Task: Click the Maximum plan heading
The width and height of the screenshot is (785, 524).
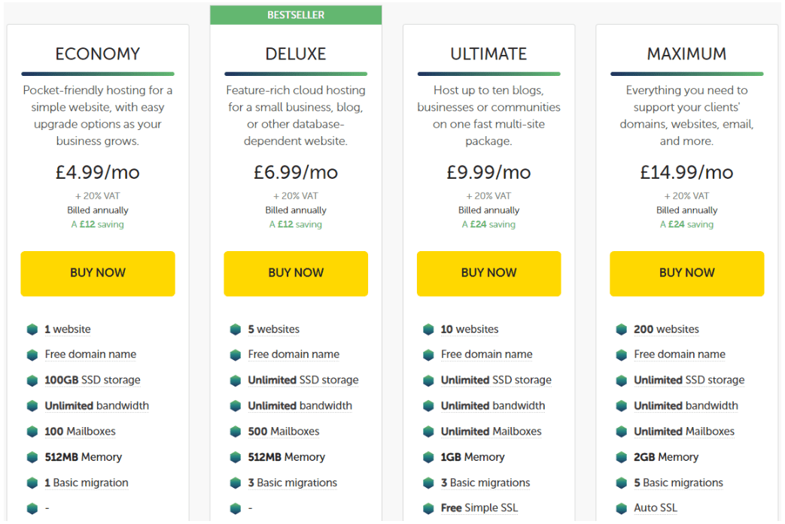Action: click(687, 54)
